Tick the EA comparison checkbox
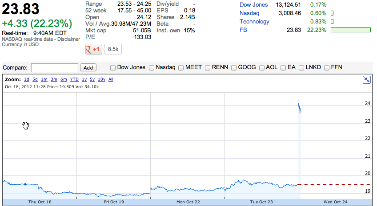The image size is (377, 206). (283, 68)
